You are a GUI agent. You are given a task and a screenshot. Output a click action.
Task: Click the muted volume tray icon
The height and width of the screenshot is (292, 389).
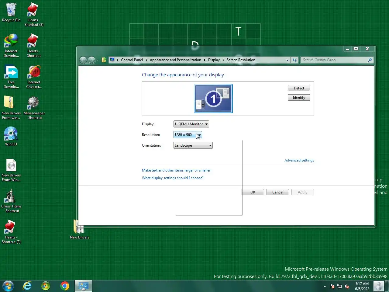tap(347, 286)
